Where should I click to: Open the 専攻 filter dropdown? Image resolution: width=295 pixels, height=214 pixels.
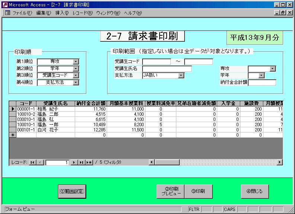coord(272,69)
